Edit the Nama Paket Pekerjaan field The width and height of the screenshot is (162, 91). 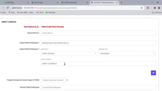(x=98, y=43)
